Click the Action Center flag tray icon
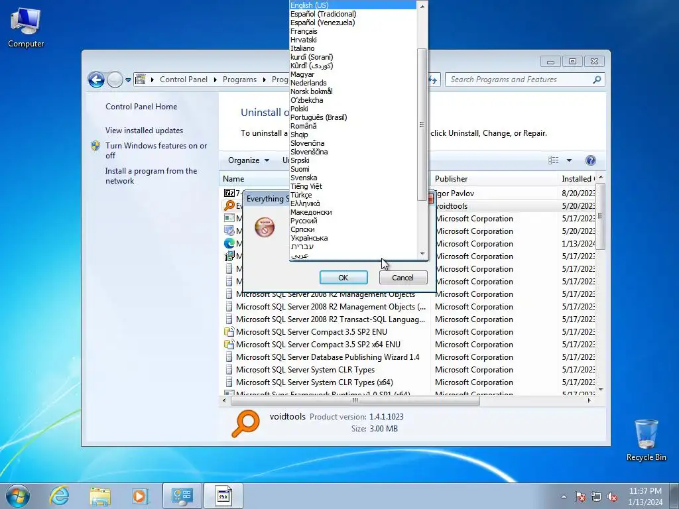This screenshot has height=509, width=679. [x=580, y=496]
